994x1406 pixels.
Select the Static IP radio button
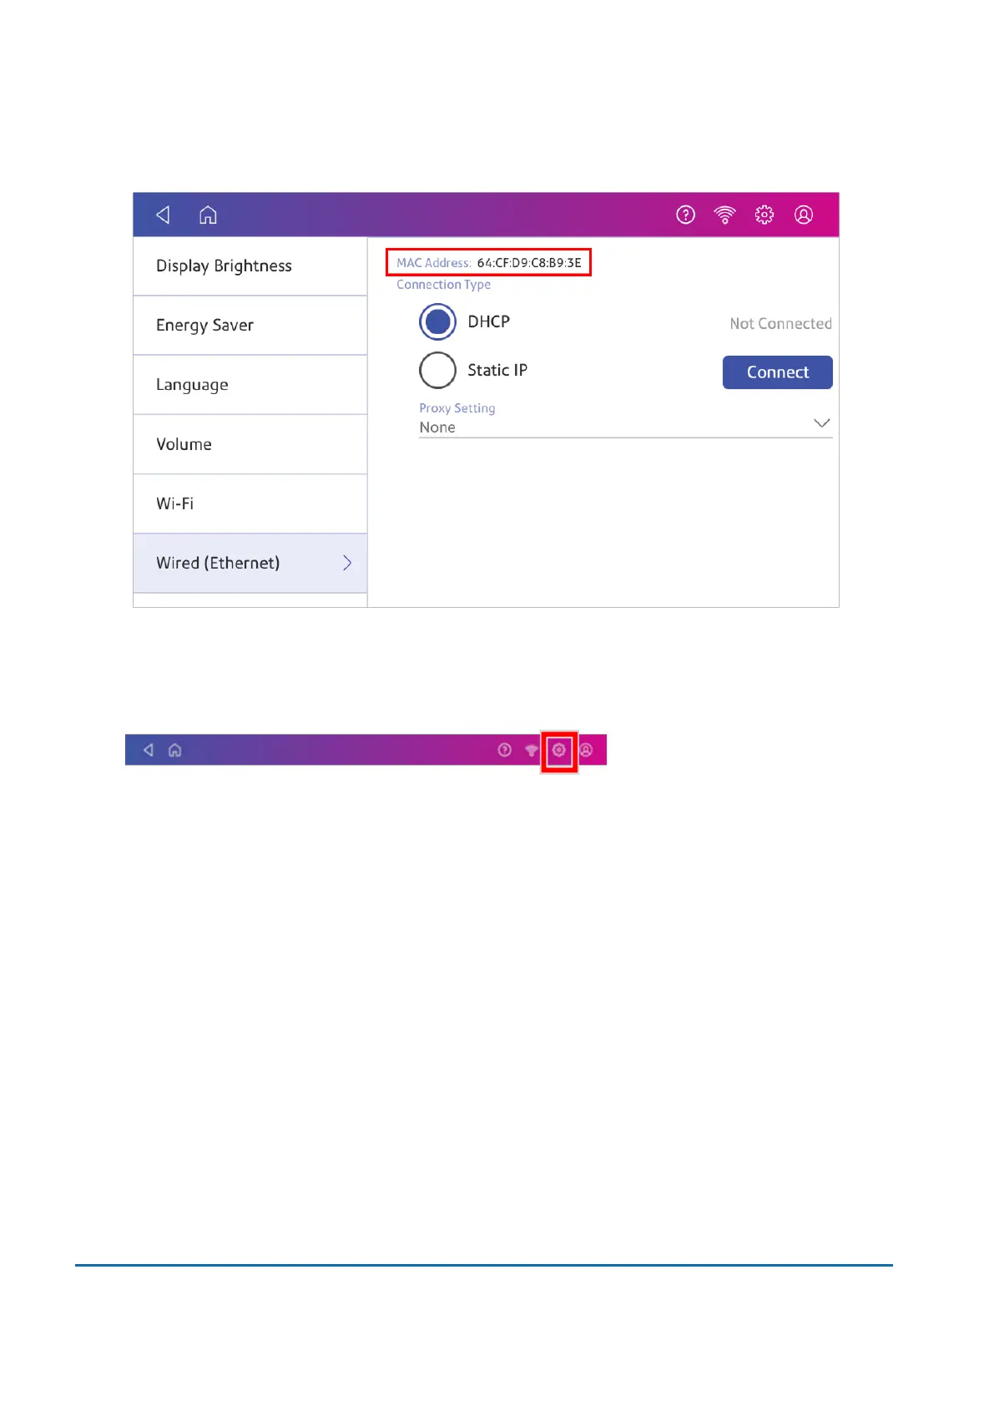pos(437,371)
